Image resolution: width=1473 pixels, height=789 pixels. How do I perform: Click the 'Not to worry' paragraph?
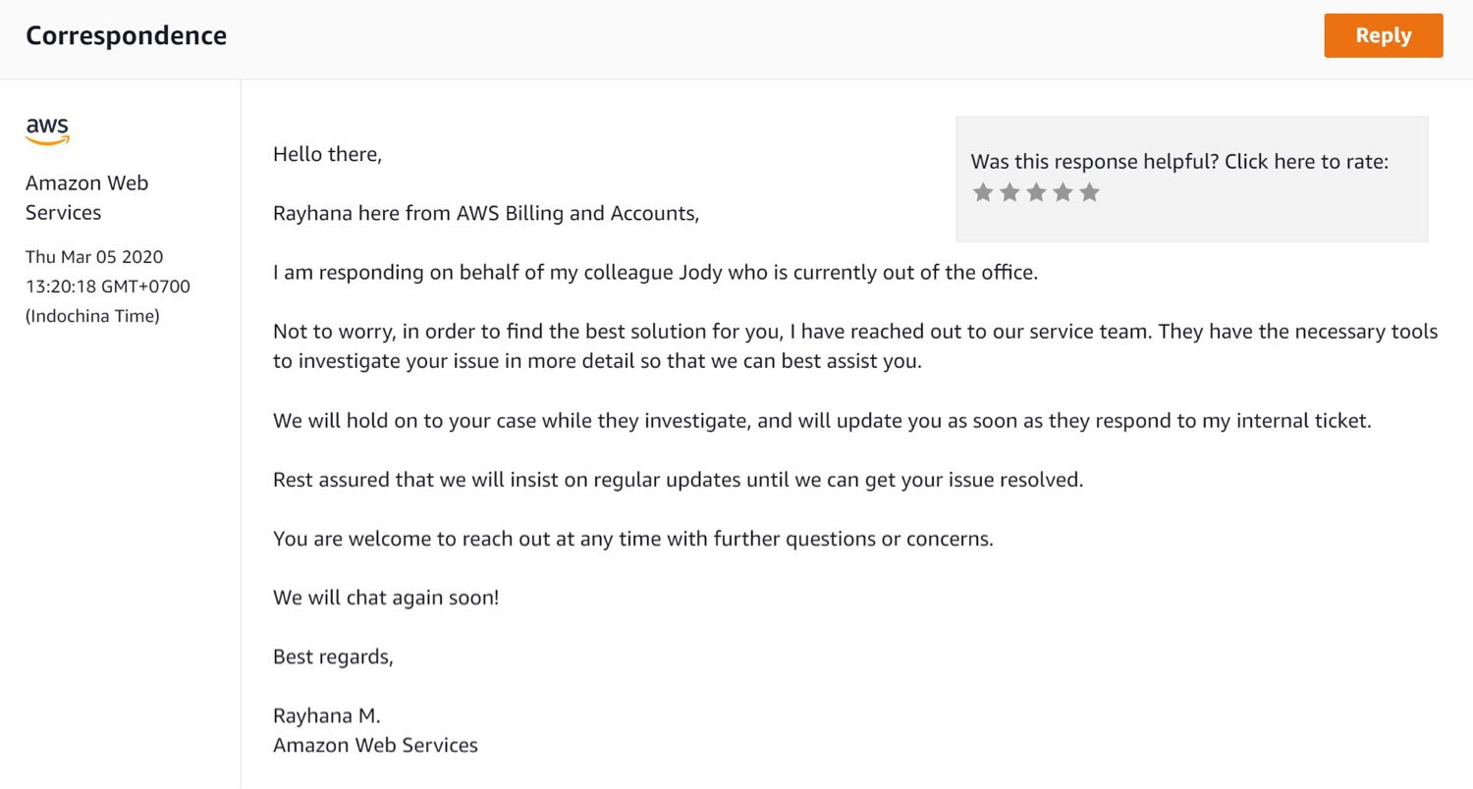pyautogui.click(x=855, y=345)
